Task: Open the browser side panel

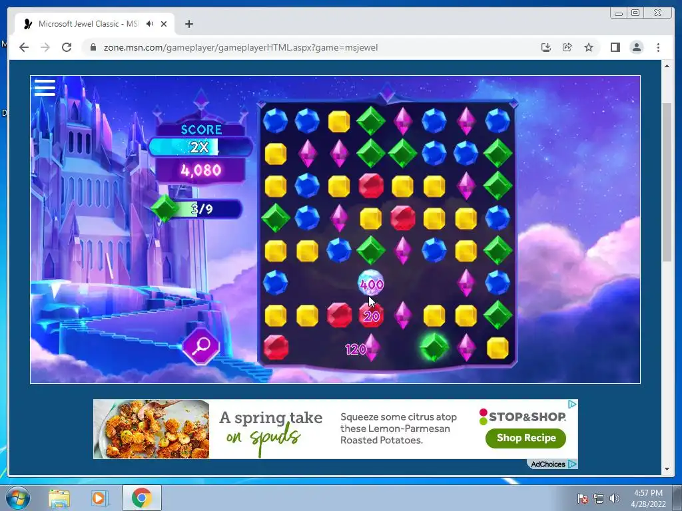Action: point(615,47)
